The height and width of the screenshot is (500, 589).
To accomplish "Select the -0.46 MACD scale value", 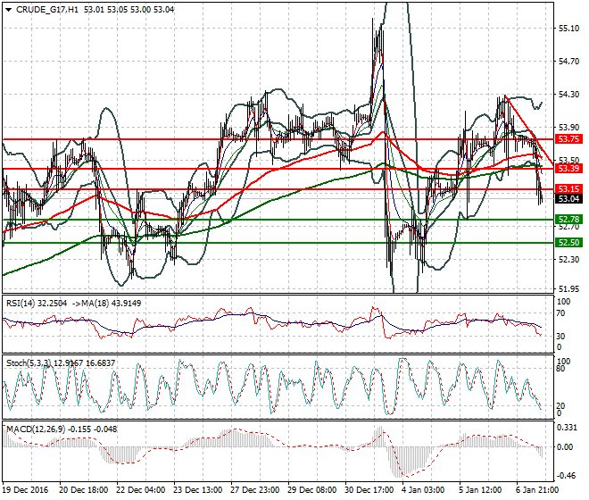I will pos(567,476).
